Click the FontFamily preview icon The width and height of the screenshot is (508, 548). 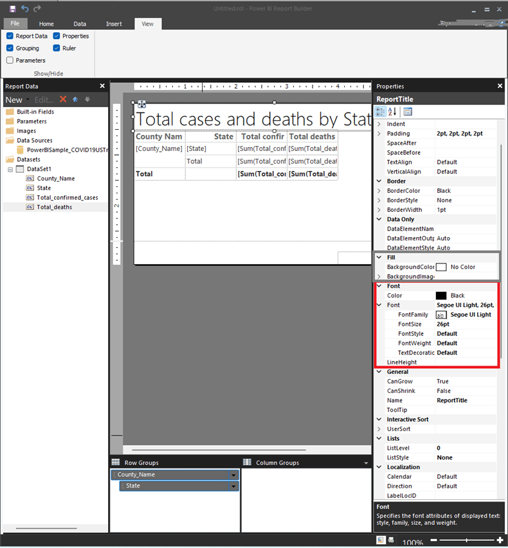441,315
